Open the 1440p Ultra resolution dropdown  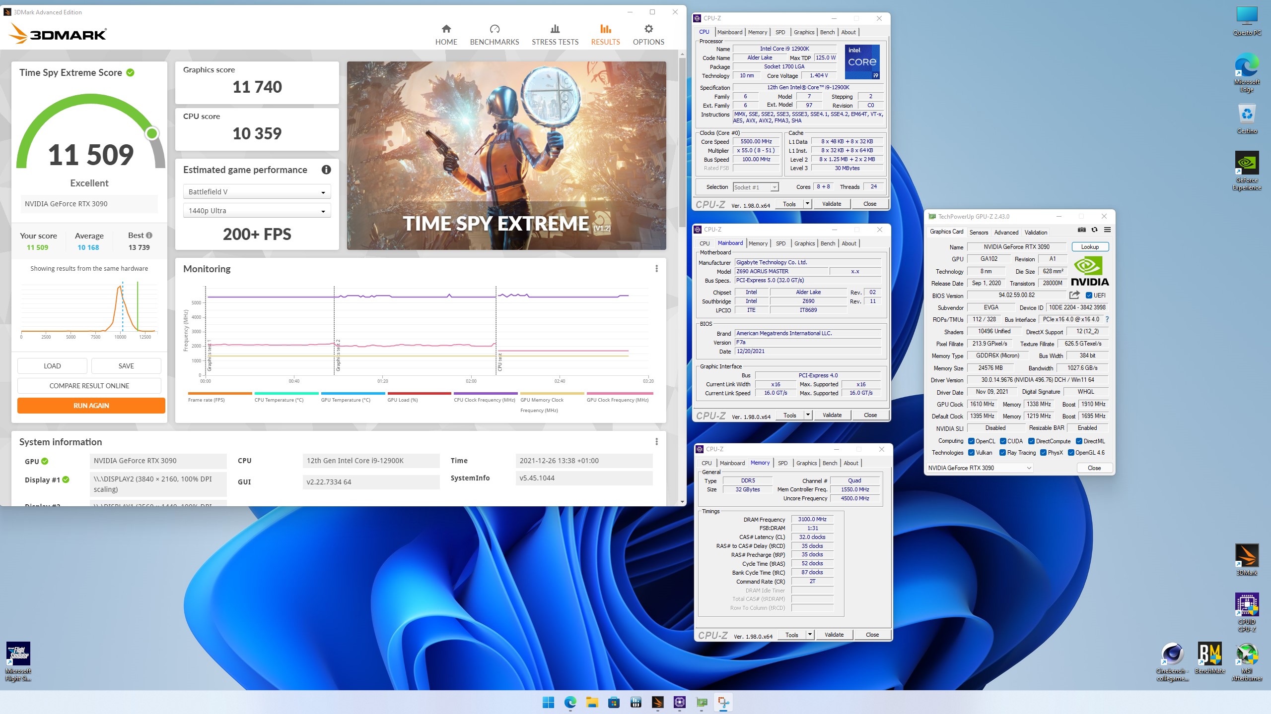[x=257, y=211]
